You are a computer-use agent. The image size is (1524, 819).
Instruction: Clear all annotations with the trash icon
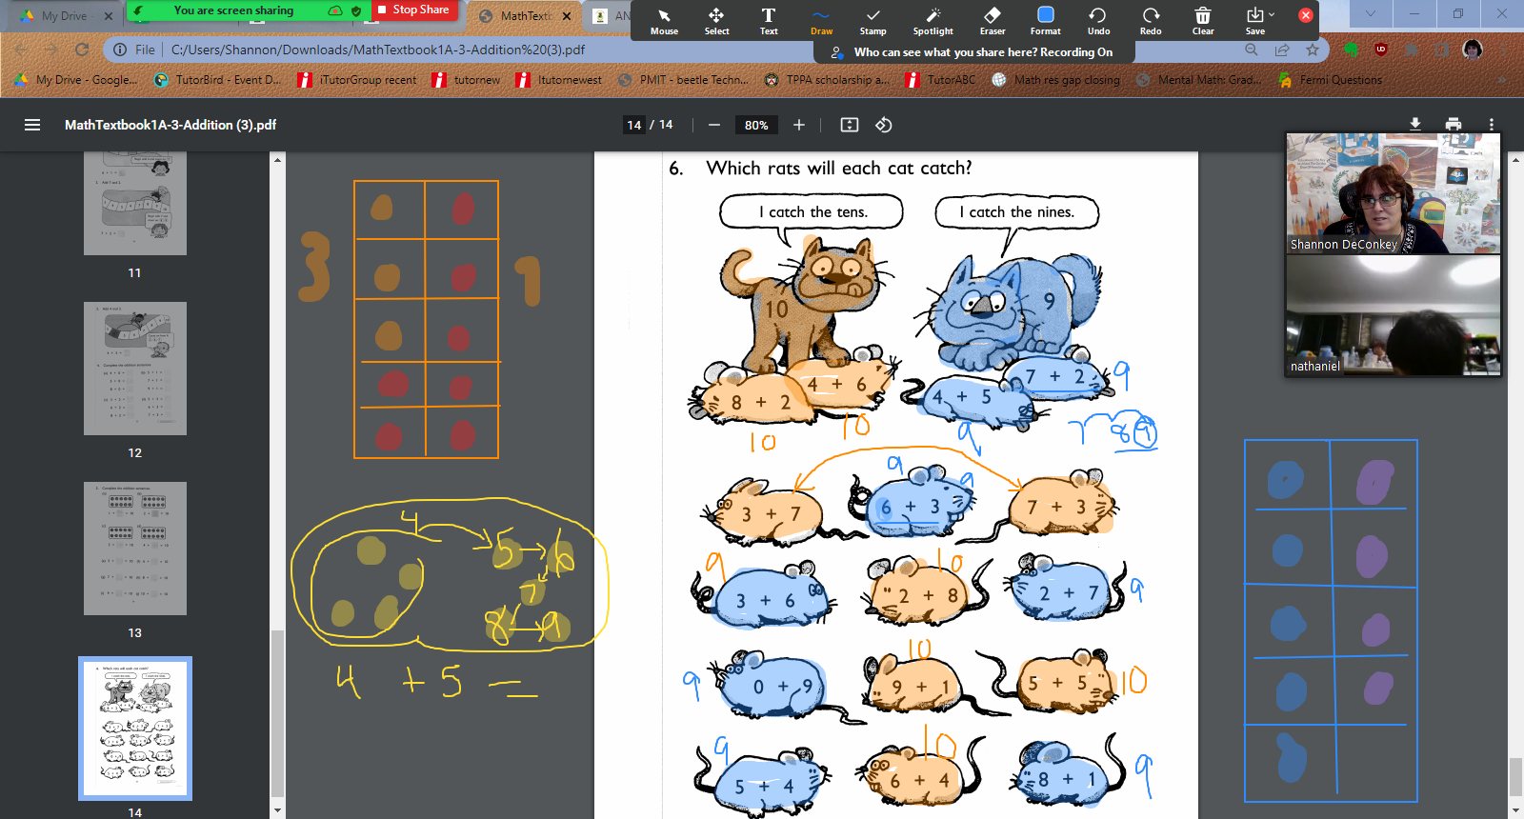(1203, 20)
